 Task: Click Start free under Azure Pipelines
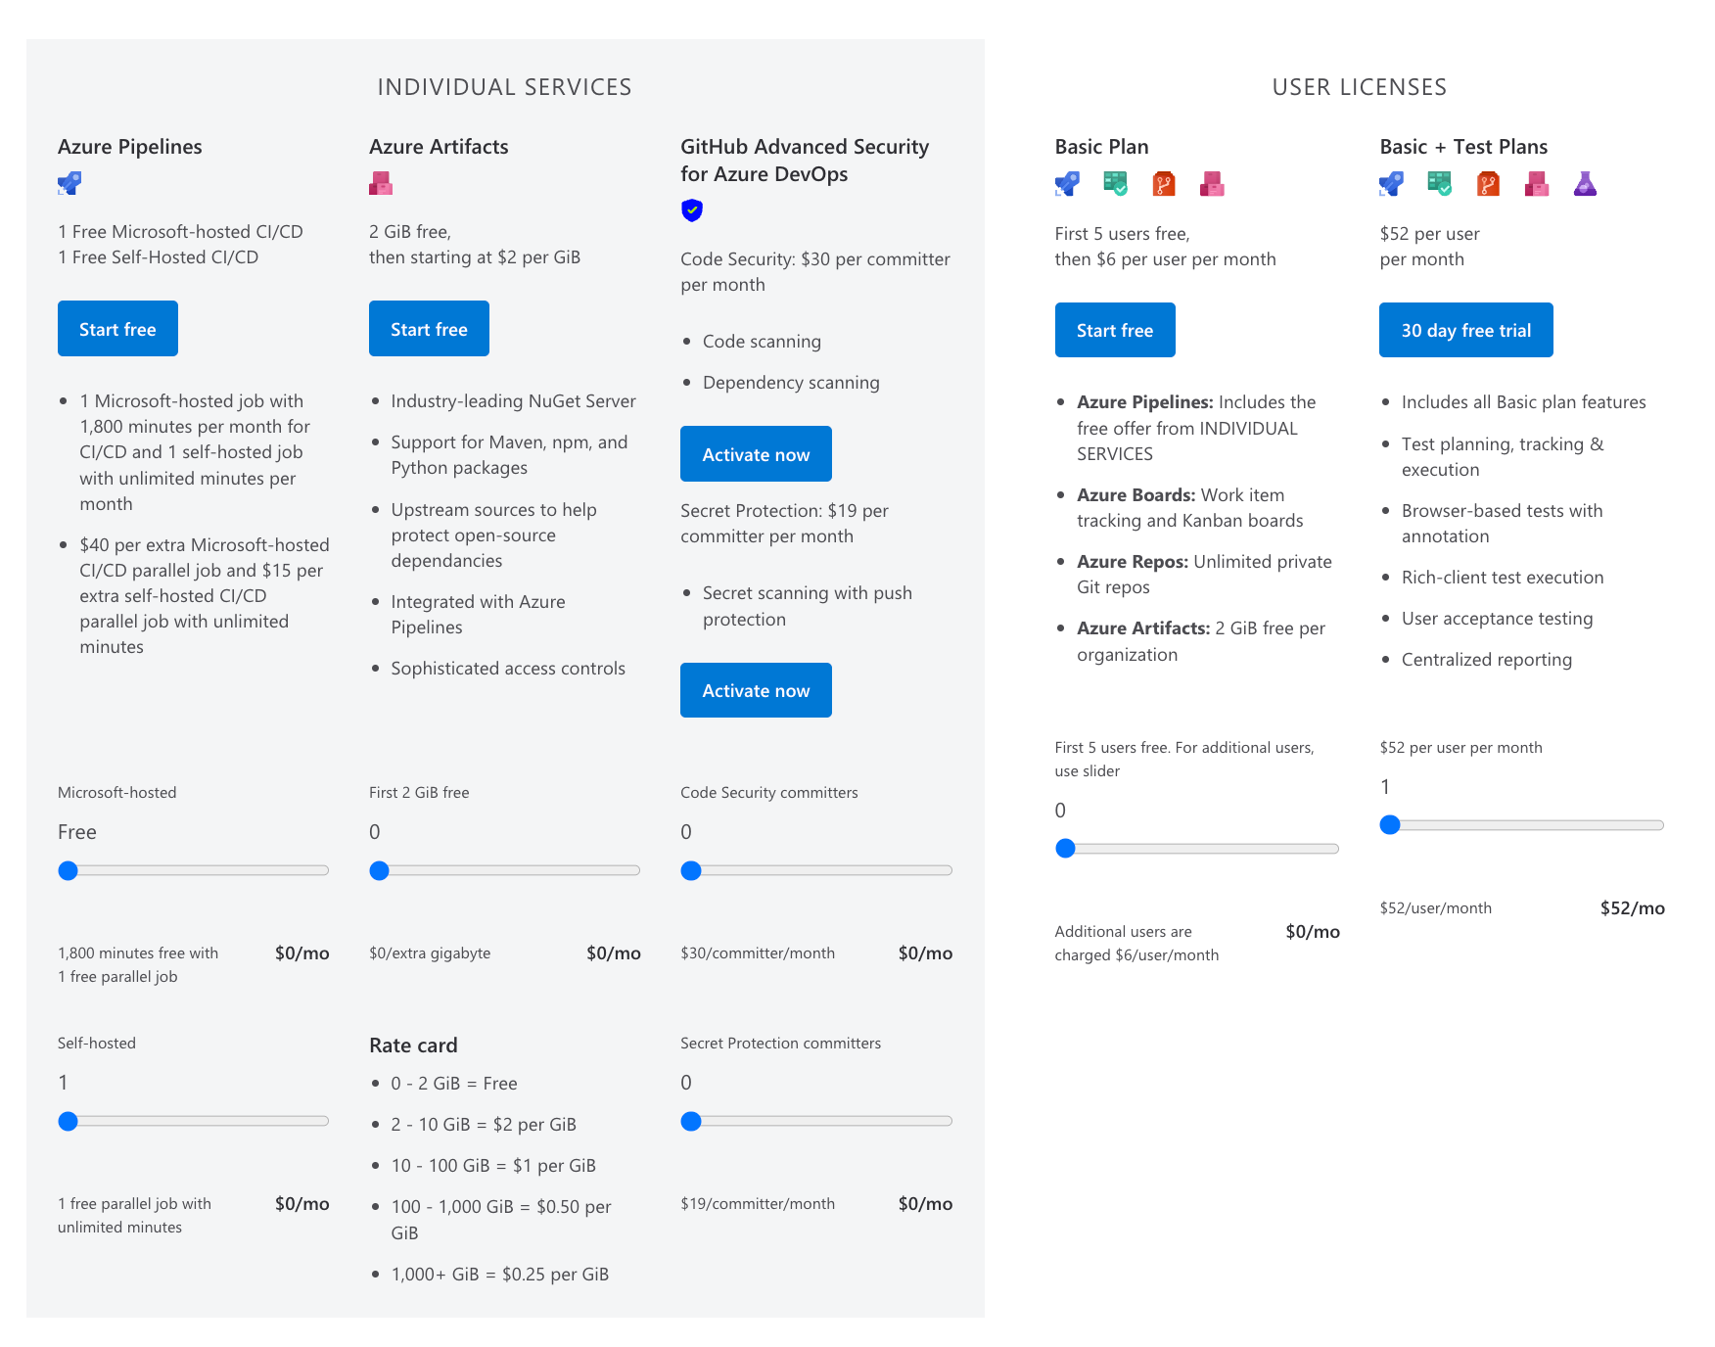pyautogui.click(x=117, y=329)
